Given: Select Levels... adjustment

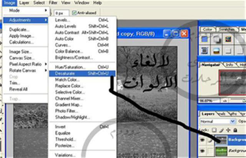Looking at the screenshot, I should click(x=82, y=20).
